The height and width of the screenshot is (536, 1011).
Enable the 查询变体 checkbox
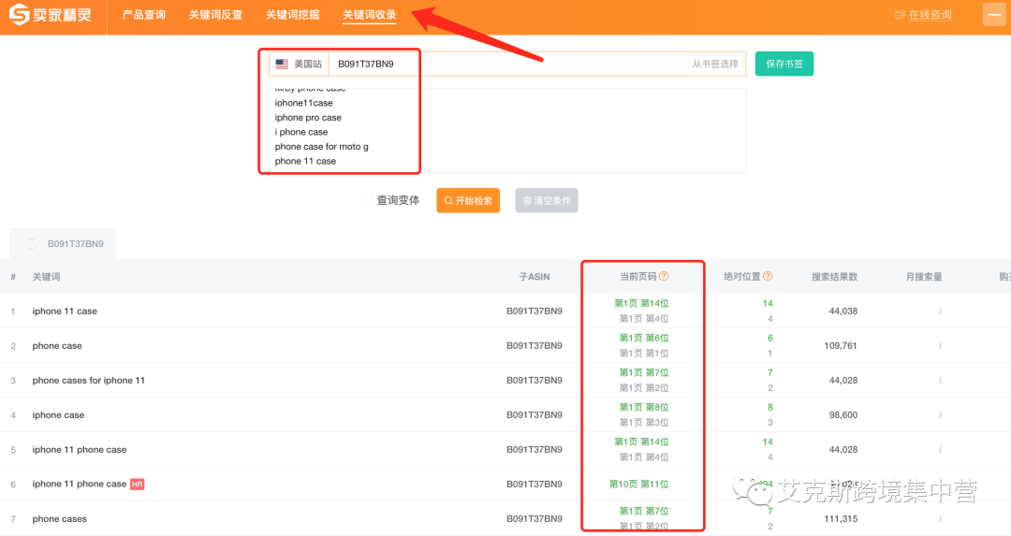point(368,200)
